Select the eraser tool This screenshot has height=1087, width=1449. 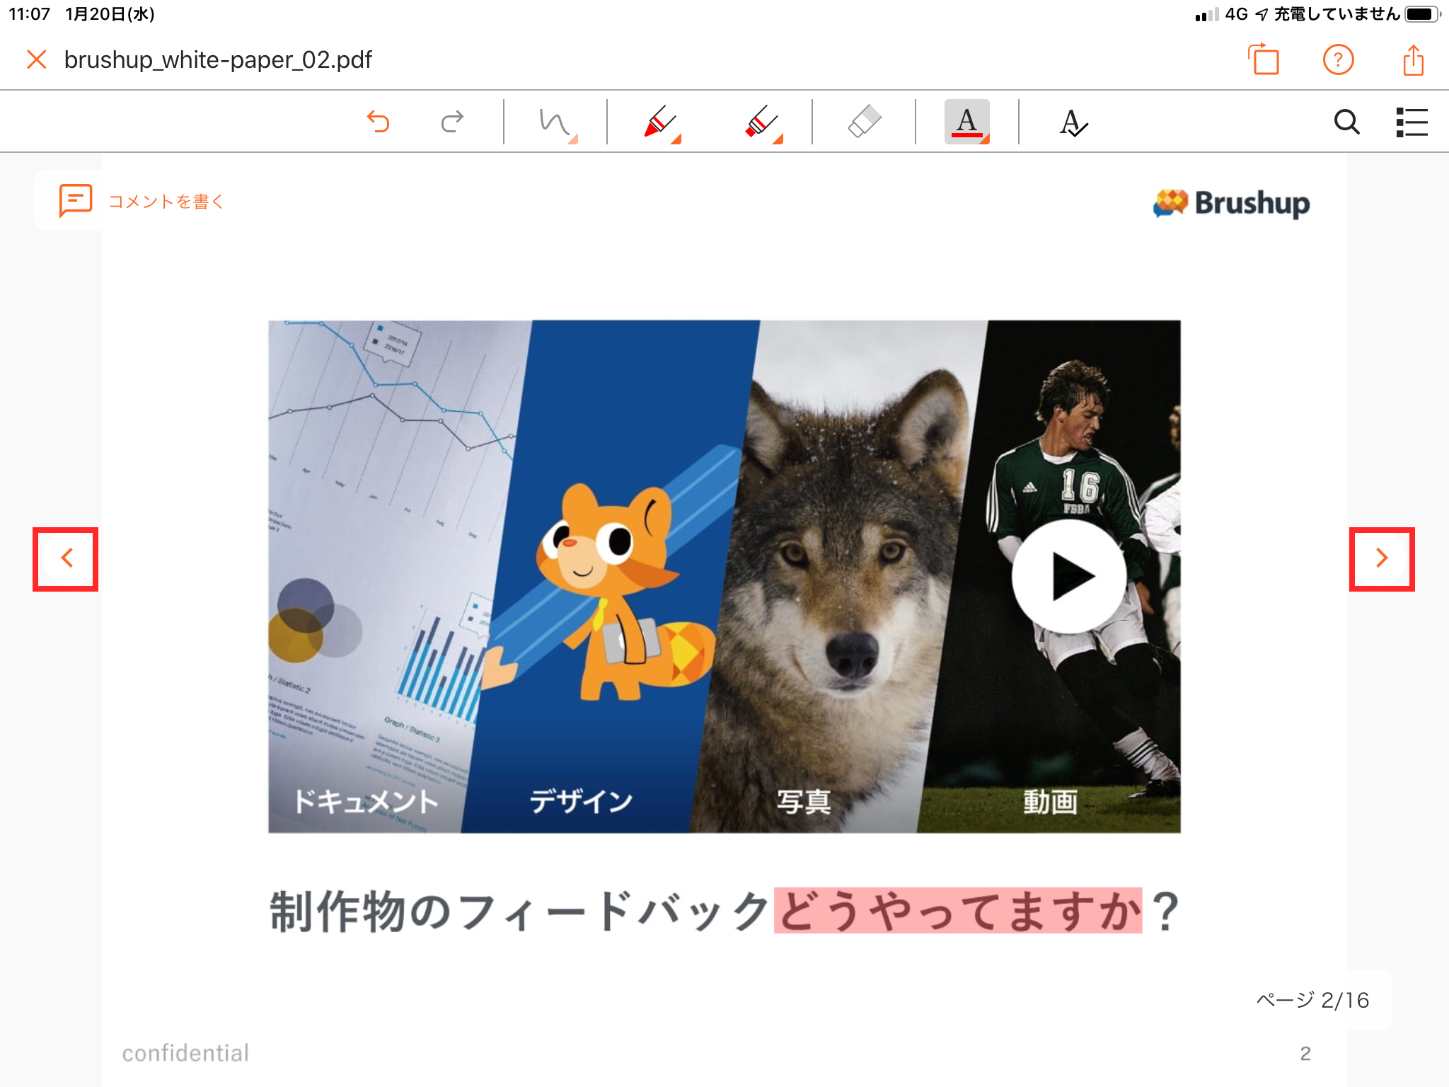click(x=864, y=122)
